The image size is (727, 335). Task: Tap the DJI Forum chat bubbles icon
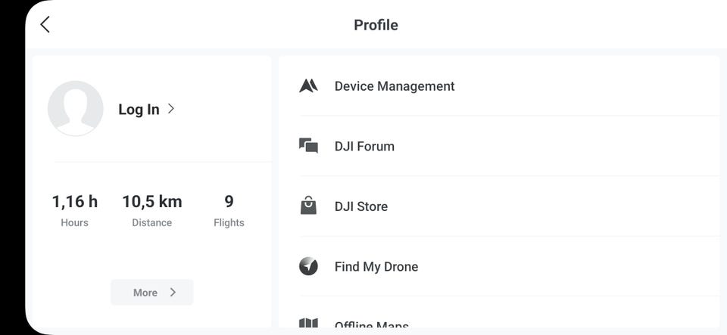[x=308, y=146]
